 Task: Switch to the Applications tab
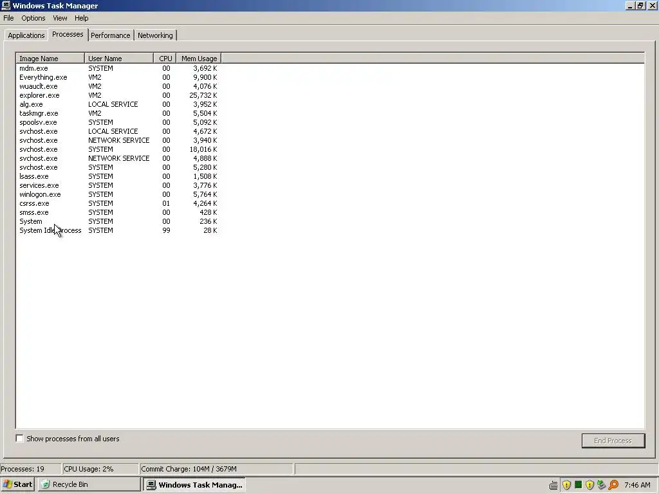(26, 35)
